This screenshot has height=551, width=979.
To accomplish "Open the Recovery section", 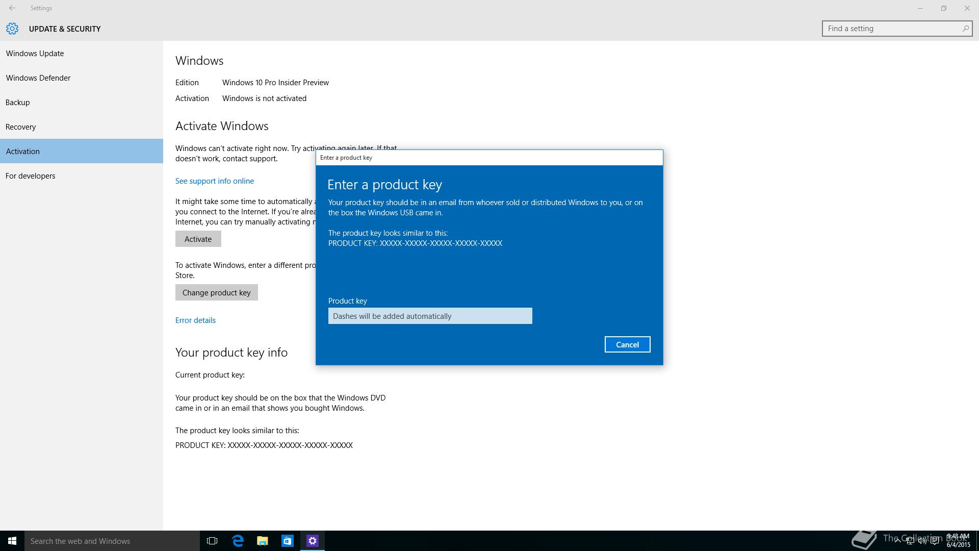I will (x=82, y=127).
